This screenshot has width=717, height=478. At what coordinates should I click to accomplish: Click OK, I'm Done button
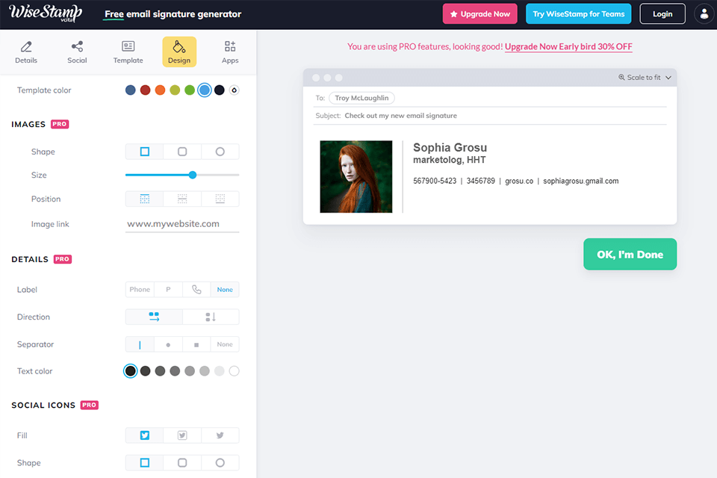[x=630, y=255]
